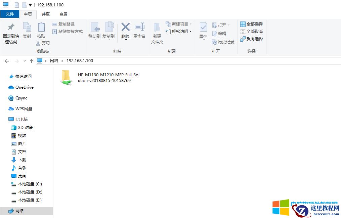Click 剪切 to cut selection
This screenshot has height=218, width=341.
pyautogui.click(x=44, y=44)
